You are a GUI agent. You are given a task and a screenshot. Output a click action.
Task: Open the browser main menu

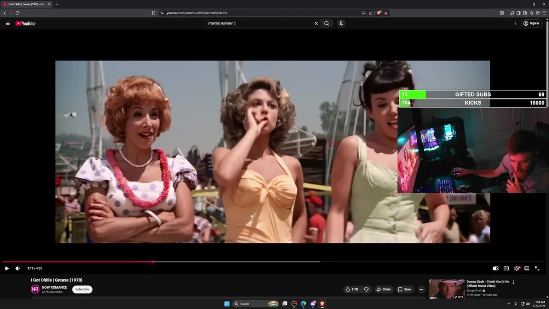pos(544,13)
